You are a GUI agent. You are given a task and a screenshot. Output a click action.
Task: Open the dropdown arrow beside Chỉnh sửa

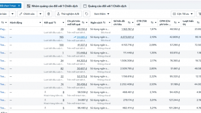[40, 14]
